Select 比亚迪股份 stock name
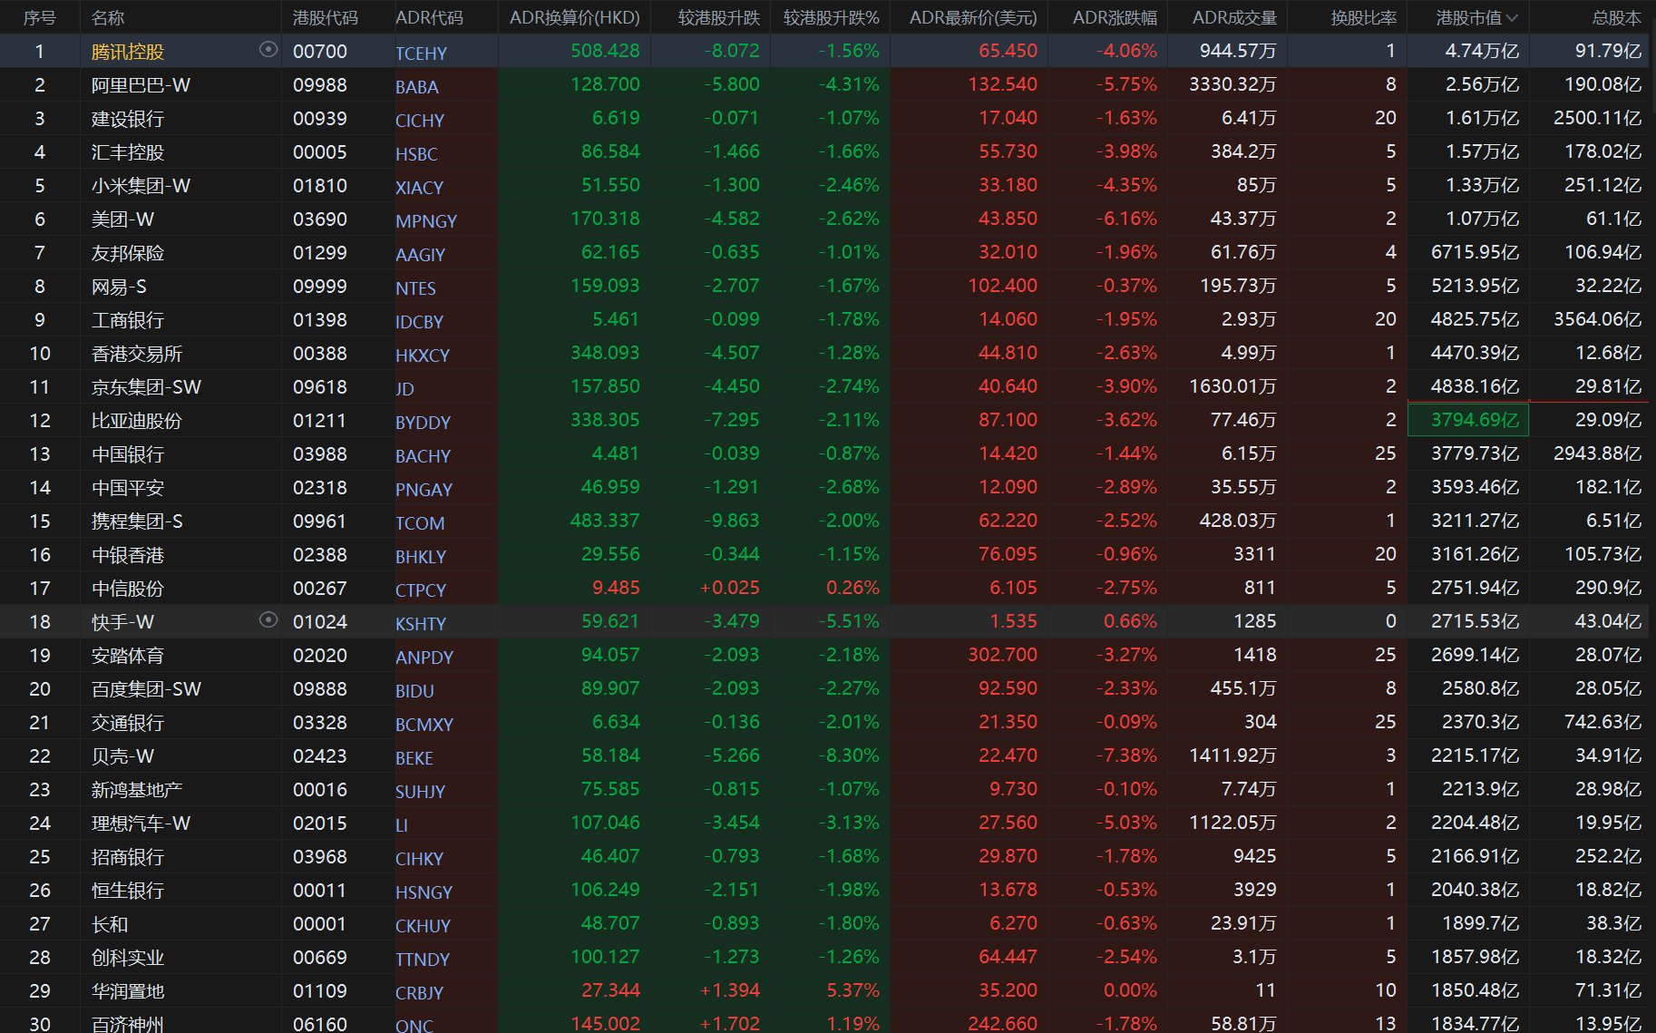Viewport: 1656px width, 1033px height. (137, 421)
